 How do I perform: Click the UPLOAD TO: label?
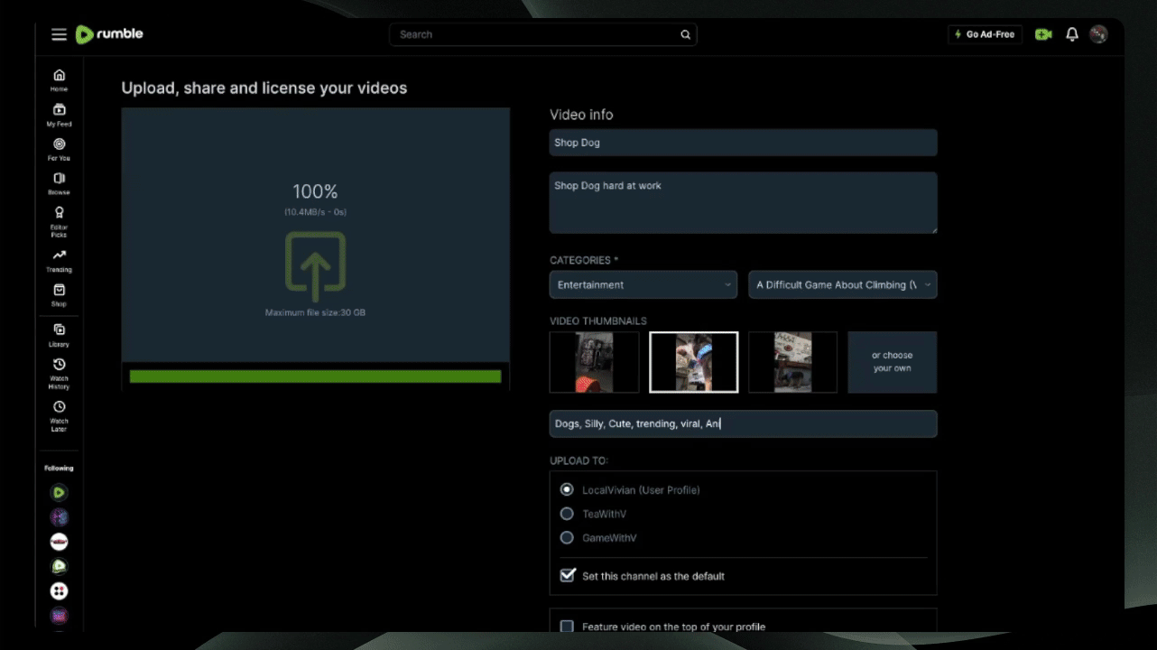coord(578,460)
